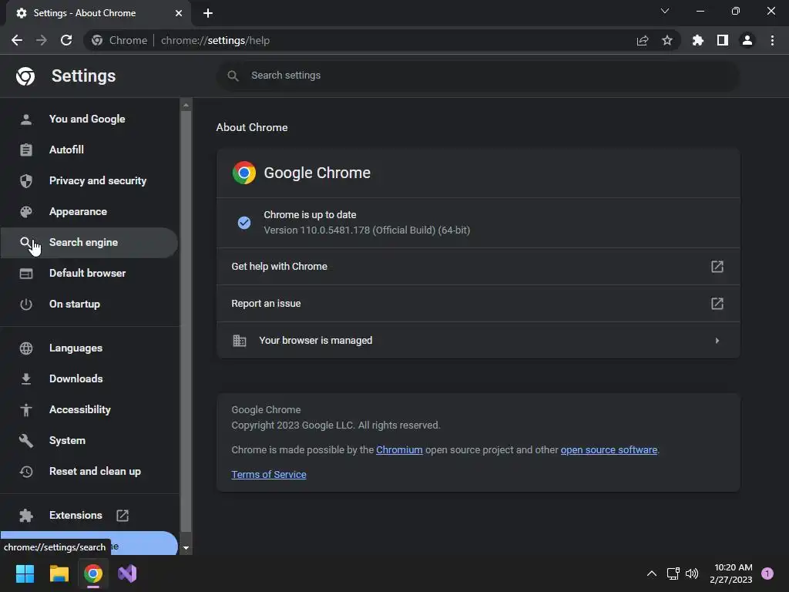Click the Default browser window icon

26,274
